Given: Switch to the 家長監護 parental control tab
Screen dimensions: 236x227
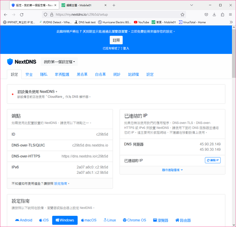Looking at the screenshot, I should (62, 74).
